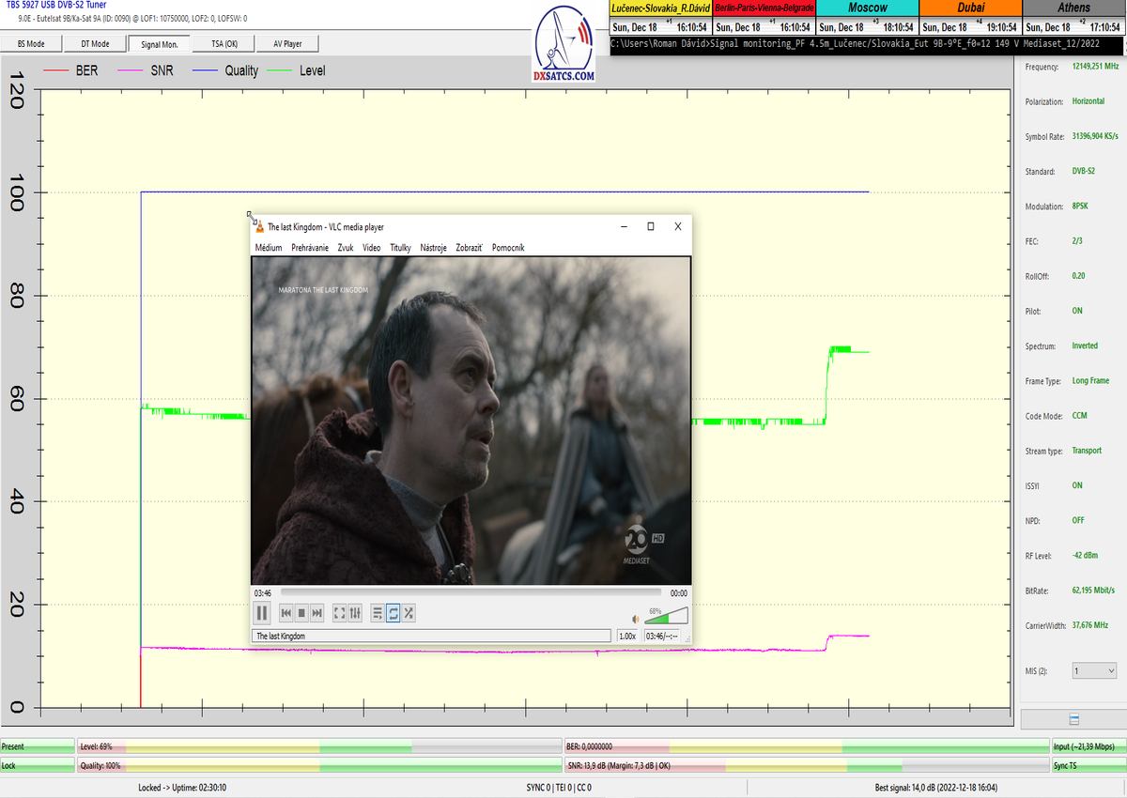Screen dimensions: 1127x798
Task: Click the list icon button below MIS
Action: (1073, 718)
